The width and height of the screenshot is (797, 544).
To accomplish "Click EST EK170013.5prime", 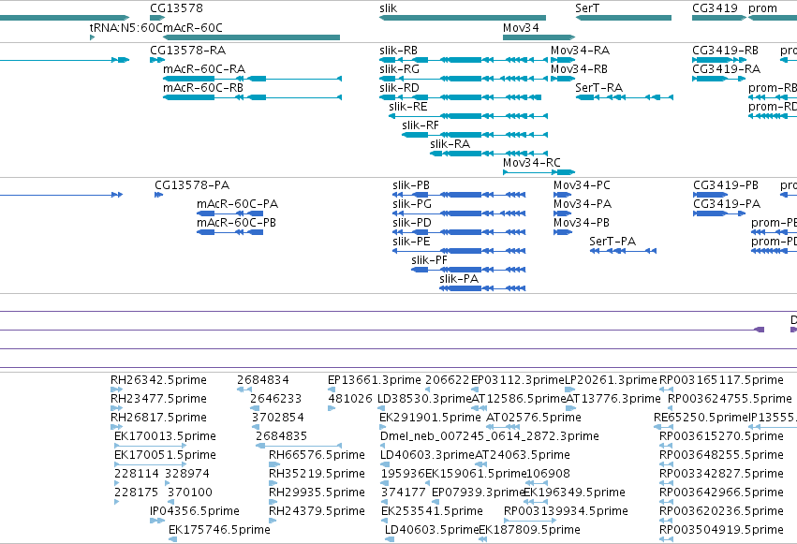I will [151, 446].
